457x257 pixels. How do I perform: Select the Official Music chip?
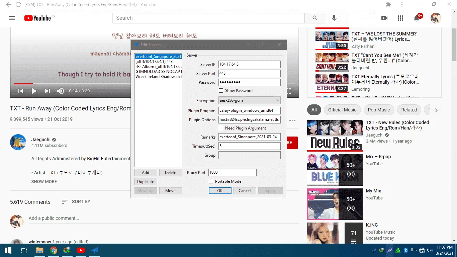pyautogui.click(x=342, y=110)
